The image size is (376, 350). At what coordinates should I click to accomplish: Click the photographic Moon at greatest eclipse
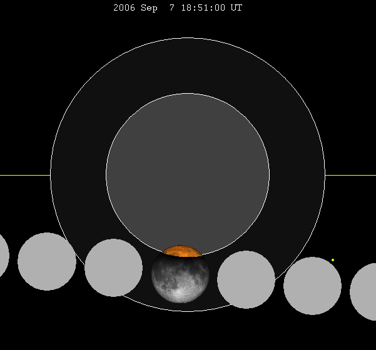(x=180, y=278)
